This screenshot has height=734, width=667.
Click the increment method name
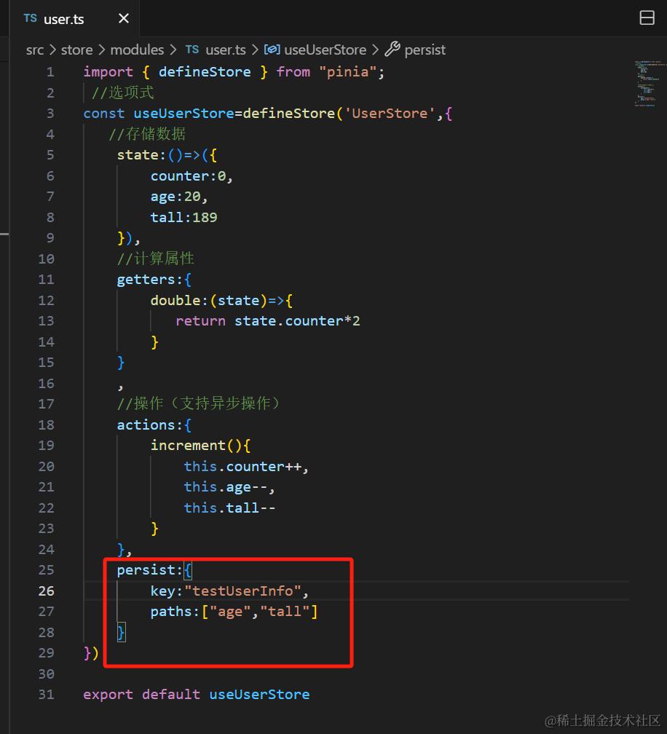click(188, 445)
